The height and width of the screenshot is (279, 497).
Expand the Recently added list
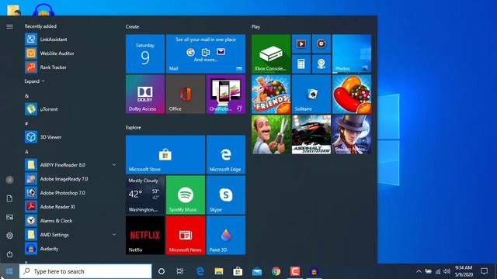[34, 81]
